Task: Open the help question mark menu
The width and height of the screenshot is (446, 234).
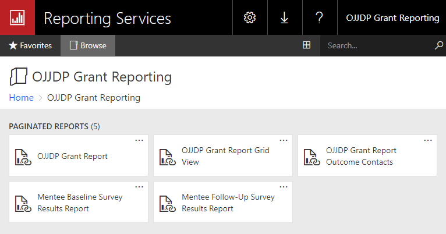Action: (x=320, y=17)
